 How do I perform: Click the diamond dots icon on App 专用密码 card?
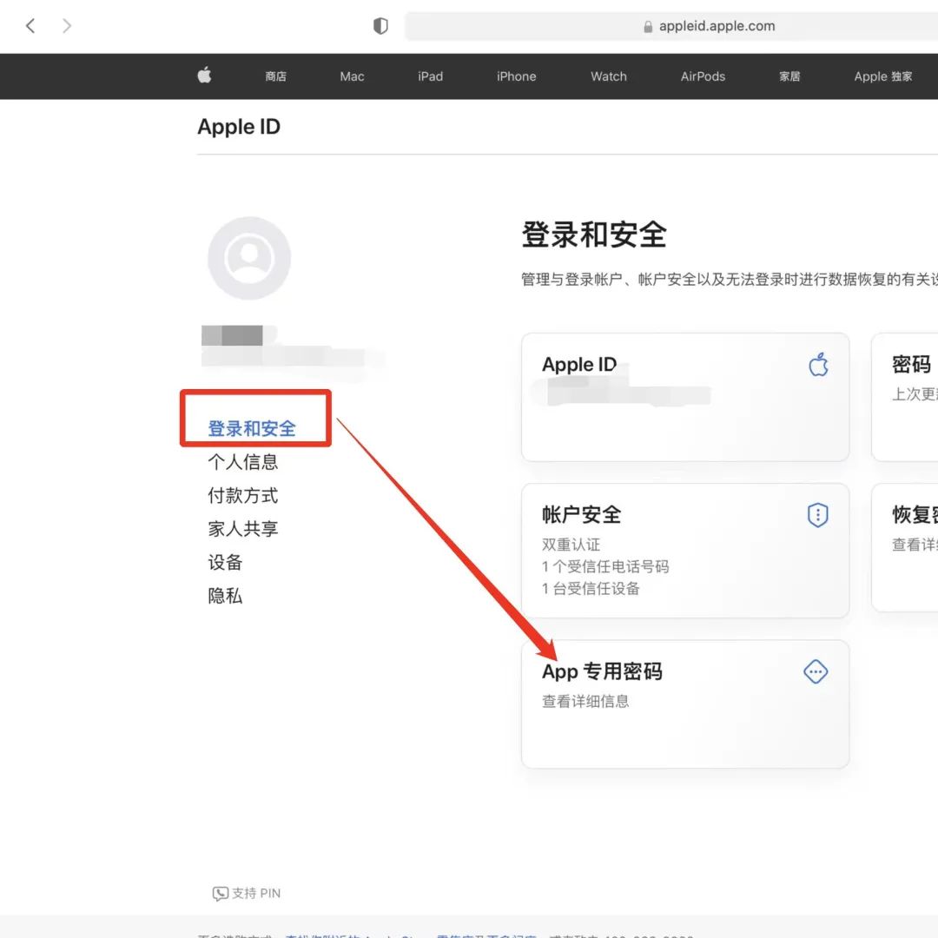(816, 671)
